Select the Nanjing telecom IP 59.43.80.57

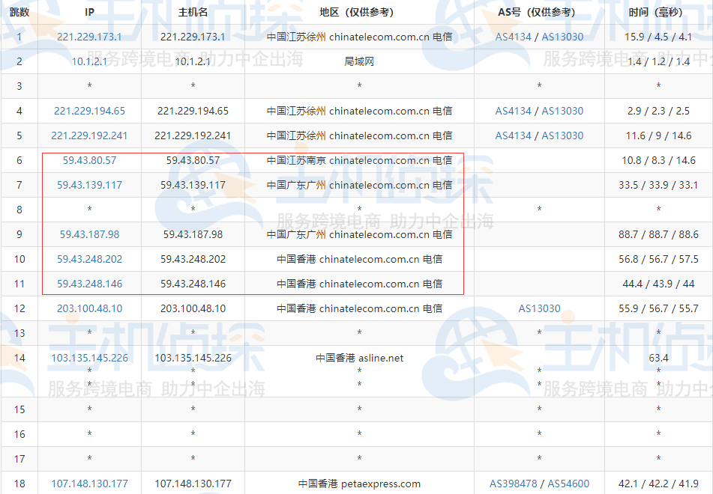89,160
